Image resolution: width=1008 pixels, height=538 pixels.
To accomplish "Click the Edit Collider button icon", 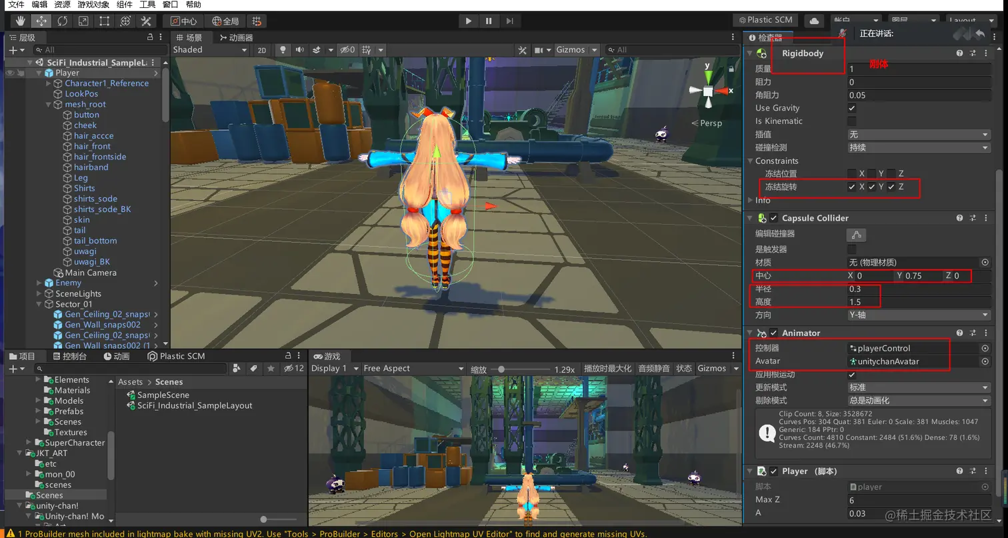I will click(857, 235).
